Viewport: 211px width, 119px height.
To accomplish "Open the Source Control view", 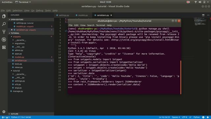I will pos(4,32).
